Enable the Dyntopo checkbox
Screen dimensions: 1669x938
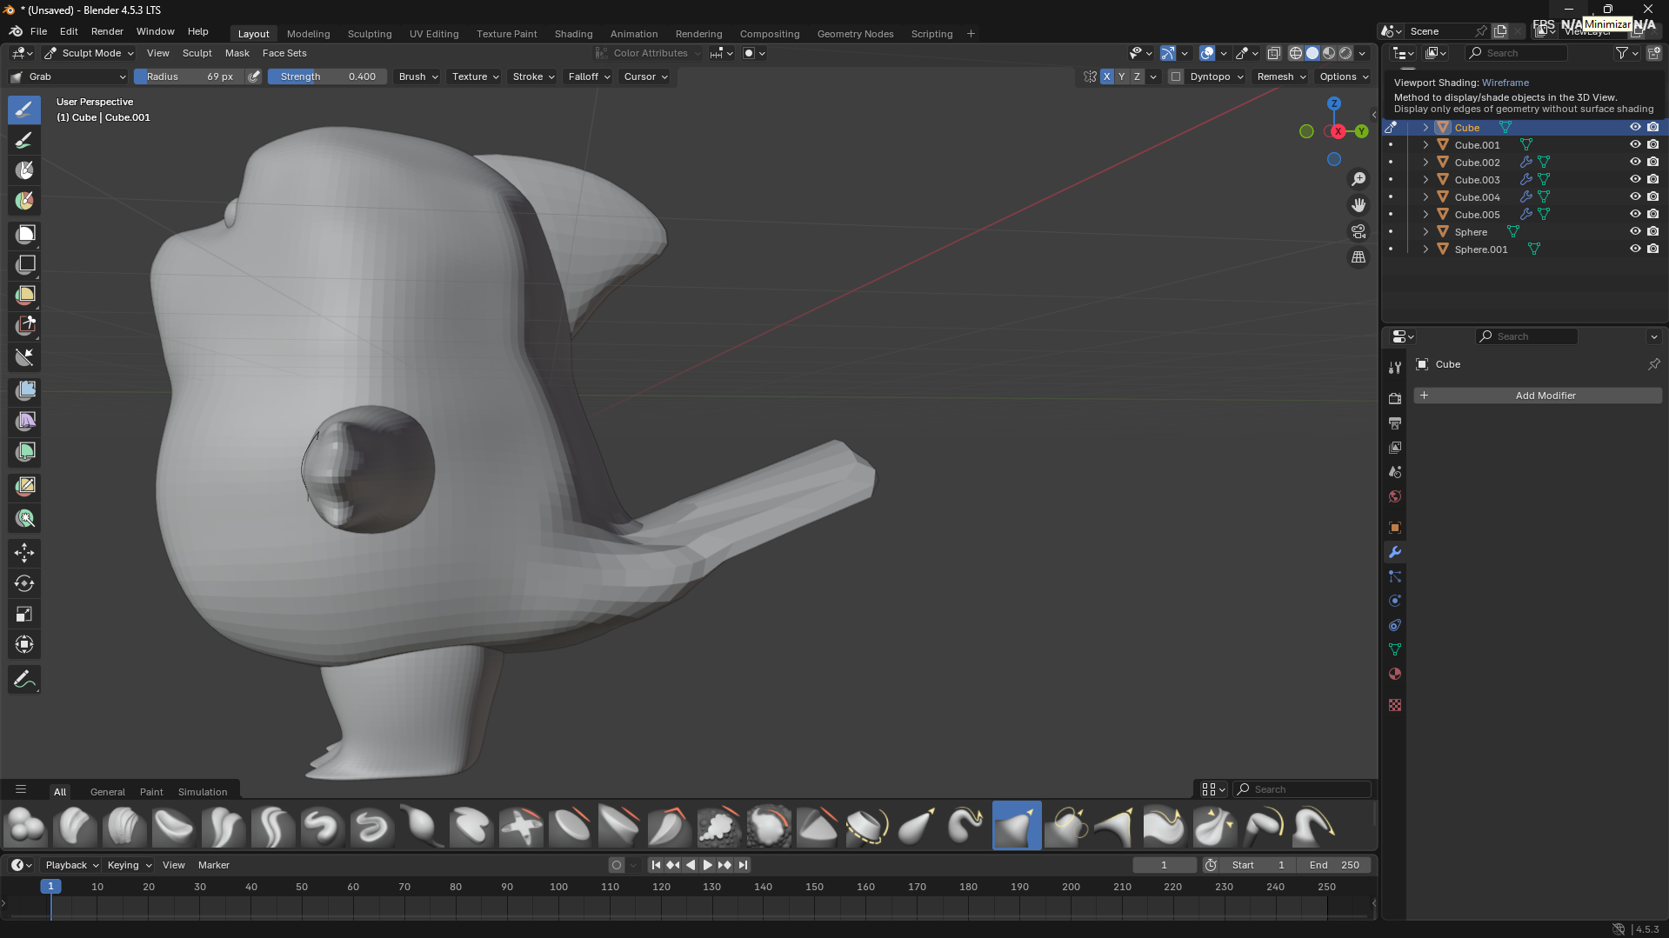(x=1176, y=77)
